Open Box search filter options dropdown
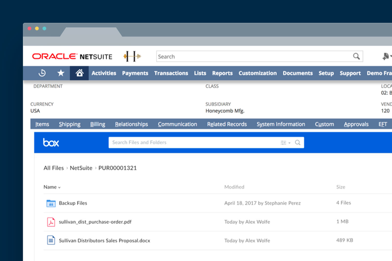 click(285, 143)
